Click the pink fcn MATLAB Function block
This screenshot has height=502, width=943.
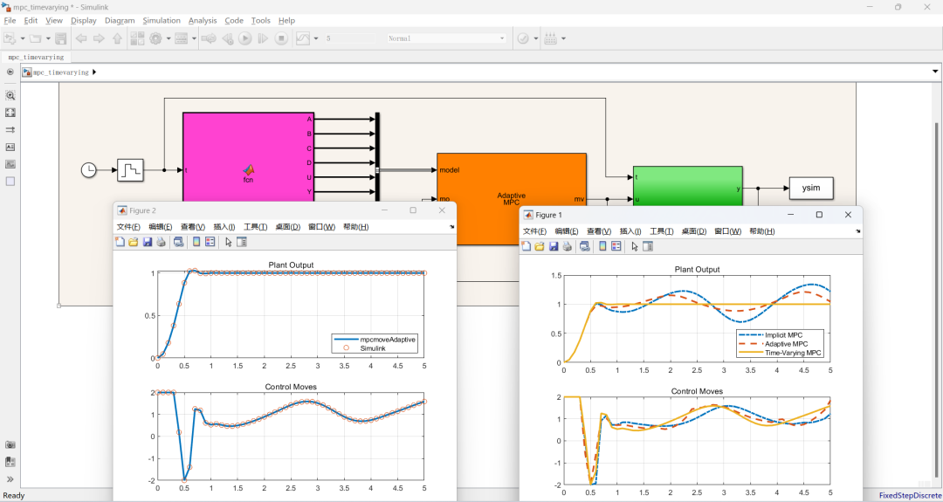coord(248,156)
